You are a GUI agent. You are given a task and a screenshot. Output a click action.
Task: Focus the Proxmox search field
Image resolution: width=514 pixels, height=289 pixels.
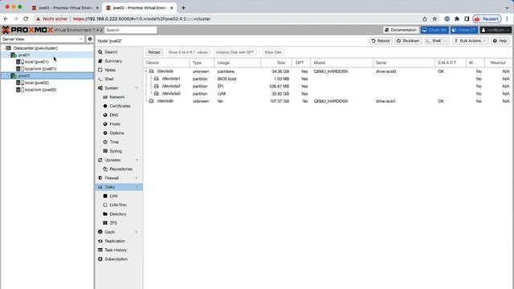click(130, 31)
